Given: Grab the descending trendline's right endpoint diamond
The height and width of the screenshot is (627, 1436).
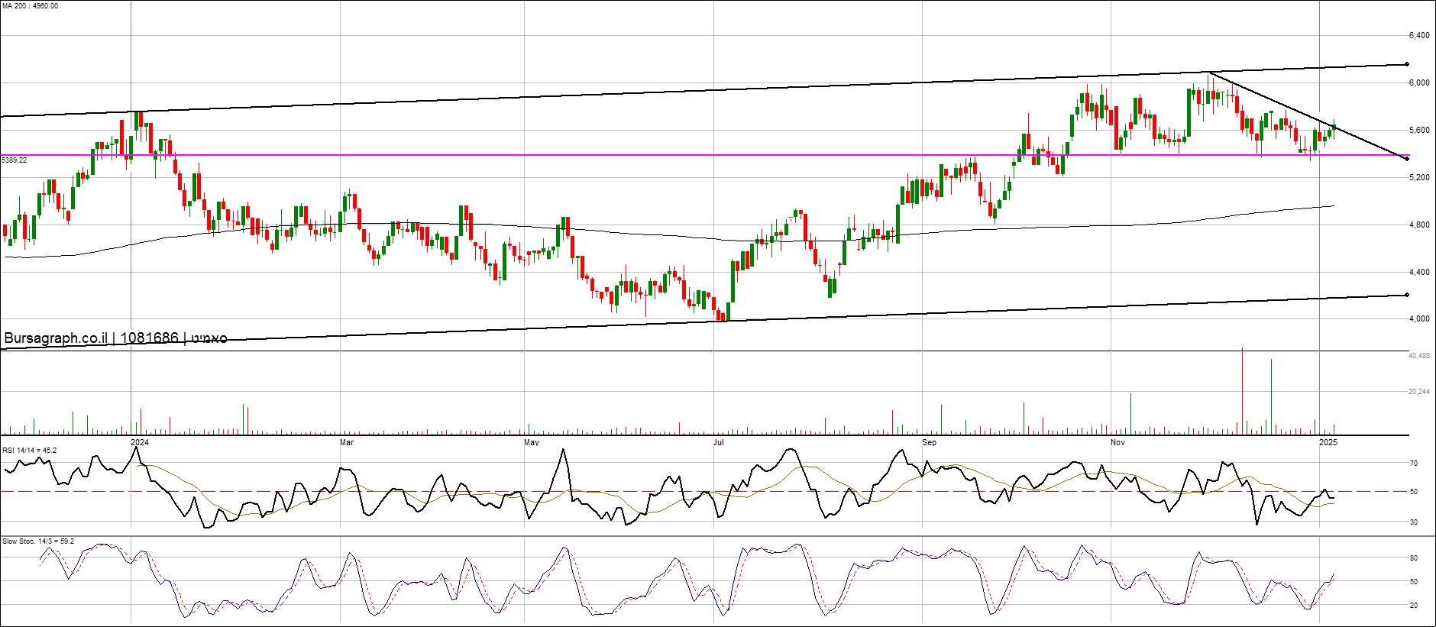Looking at the screenshot, I should 1406,158.
